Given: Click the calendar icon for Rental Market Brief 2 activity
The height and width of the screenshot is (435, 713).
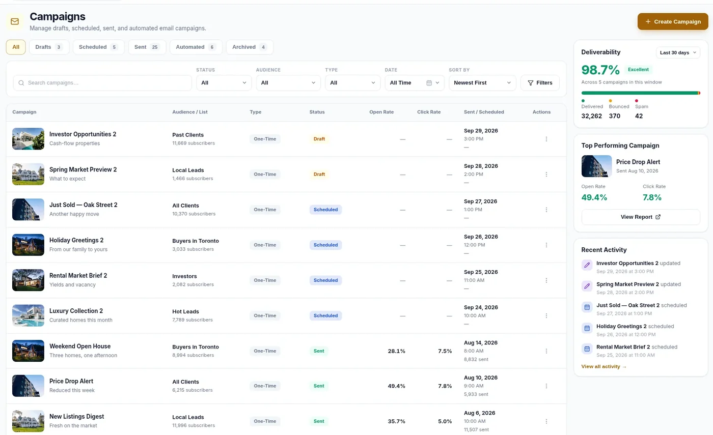Looking at the screenshot, I should click(x=587, y=349).
